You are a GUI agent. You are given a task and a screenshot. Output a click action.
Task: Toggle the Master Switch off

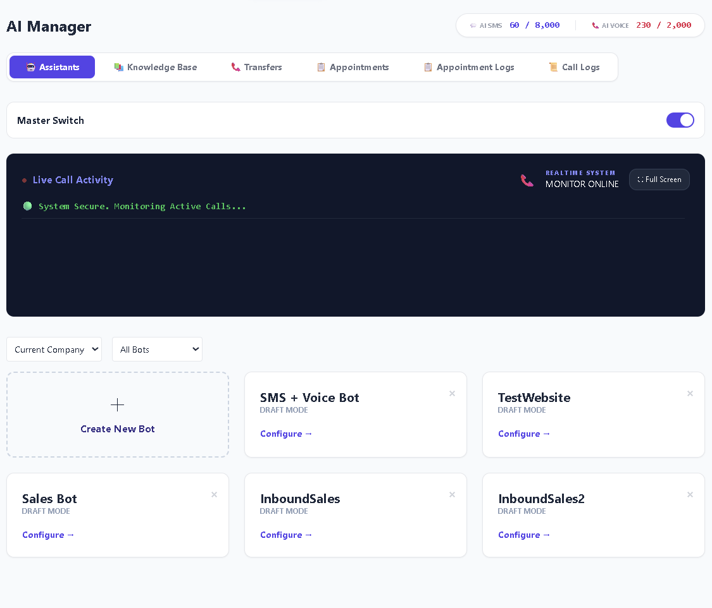click(680, 120)
